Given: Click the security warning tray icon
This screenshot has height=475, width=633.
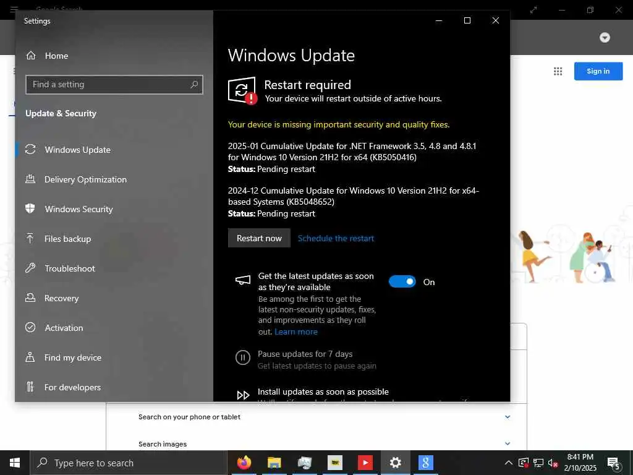Looking at the screenshot, I should (523, 463).
